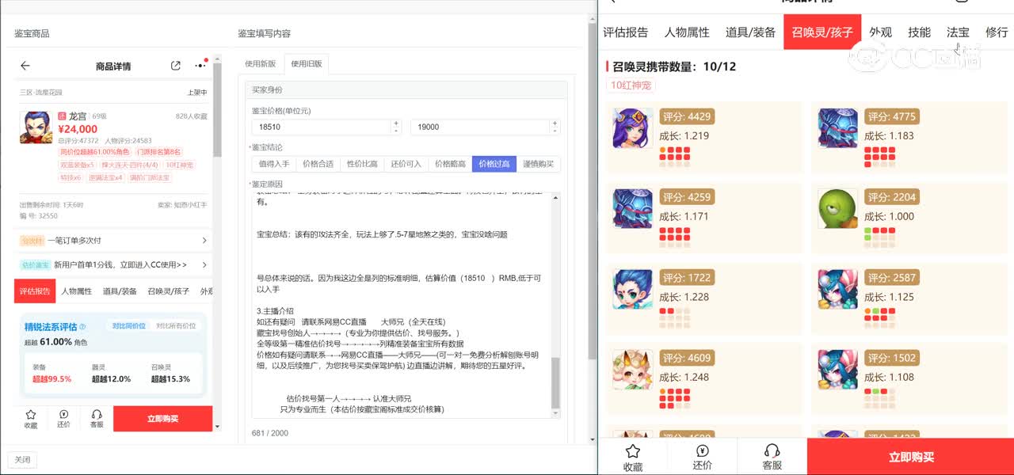Open 召唤灵/孩子 tab in right panel

822,32
